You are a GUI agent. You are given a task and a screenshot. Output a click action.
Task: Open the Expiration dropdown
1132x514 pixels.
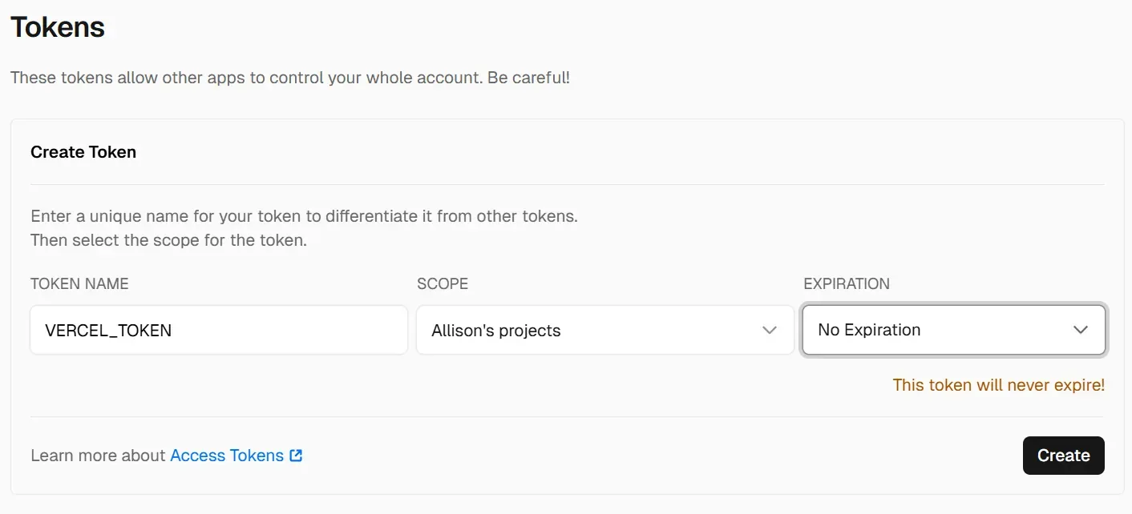pos(953,330)
